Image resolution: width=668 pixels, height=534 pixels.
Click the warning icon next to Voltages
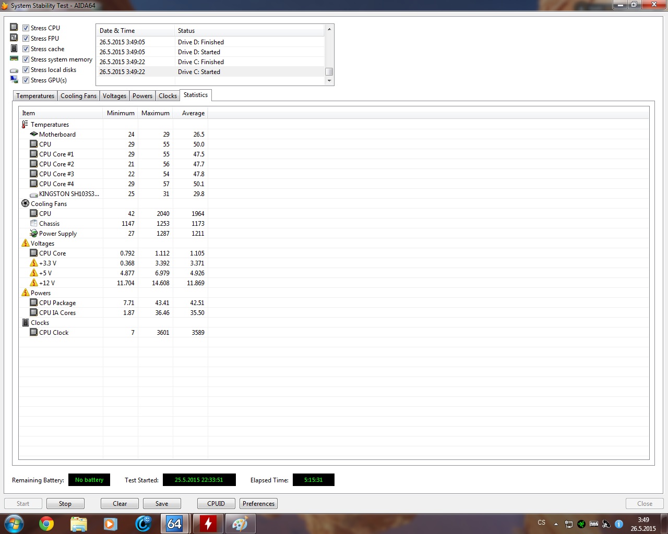click(25, 243)
